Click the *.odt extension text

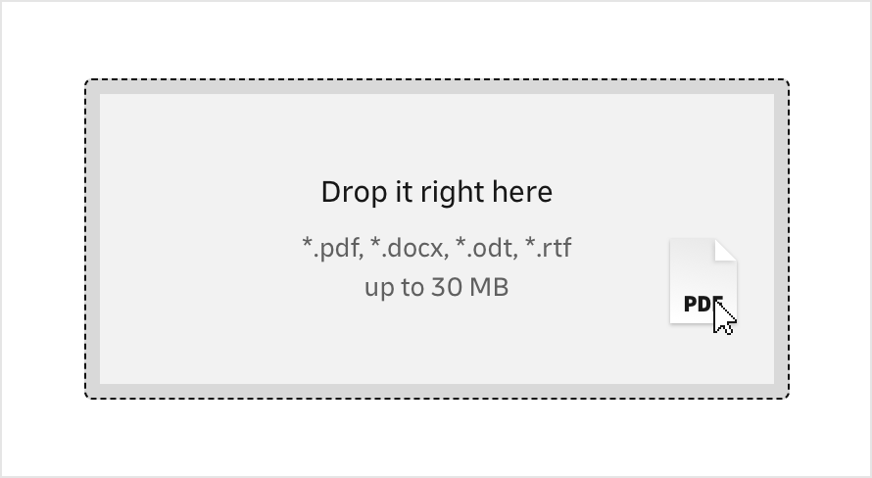click(485, 248)
